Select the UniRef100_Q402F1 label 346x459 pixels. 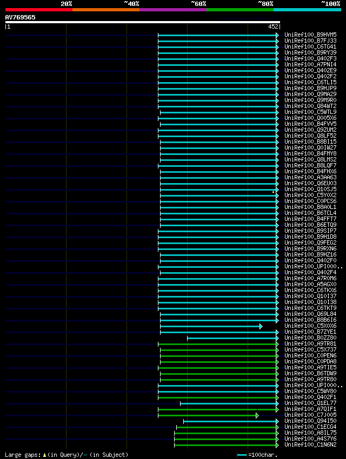pyautogui.click(x=310, y=397)
